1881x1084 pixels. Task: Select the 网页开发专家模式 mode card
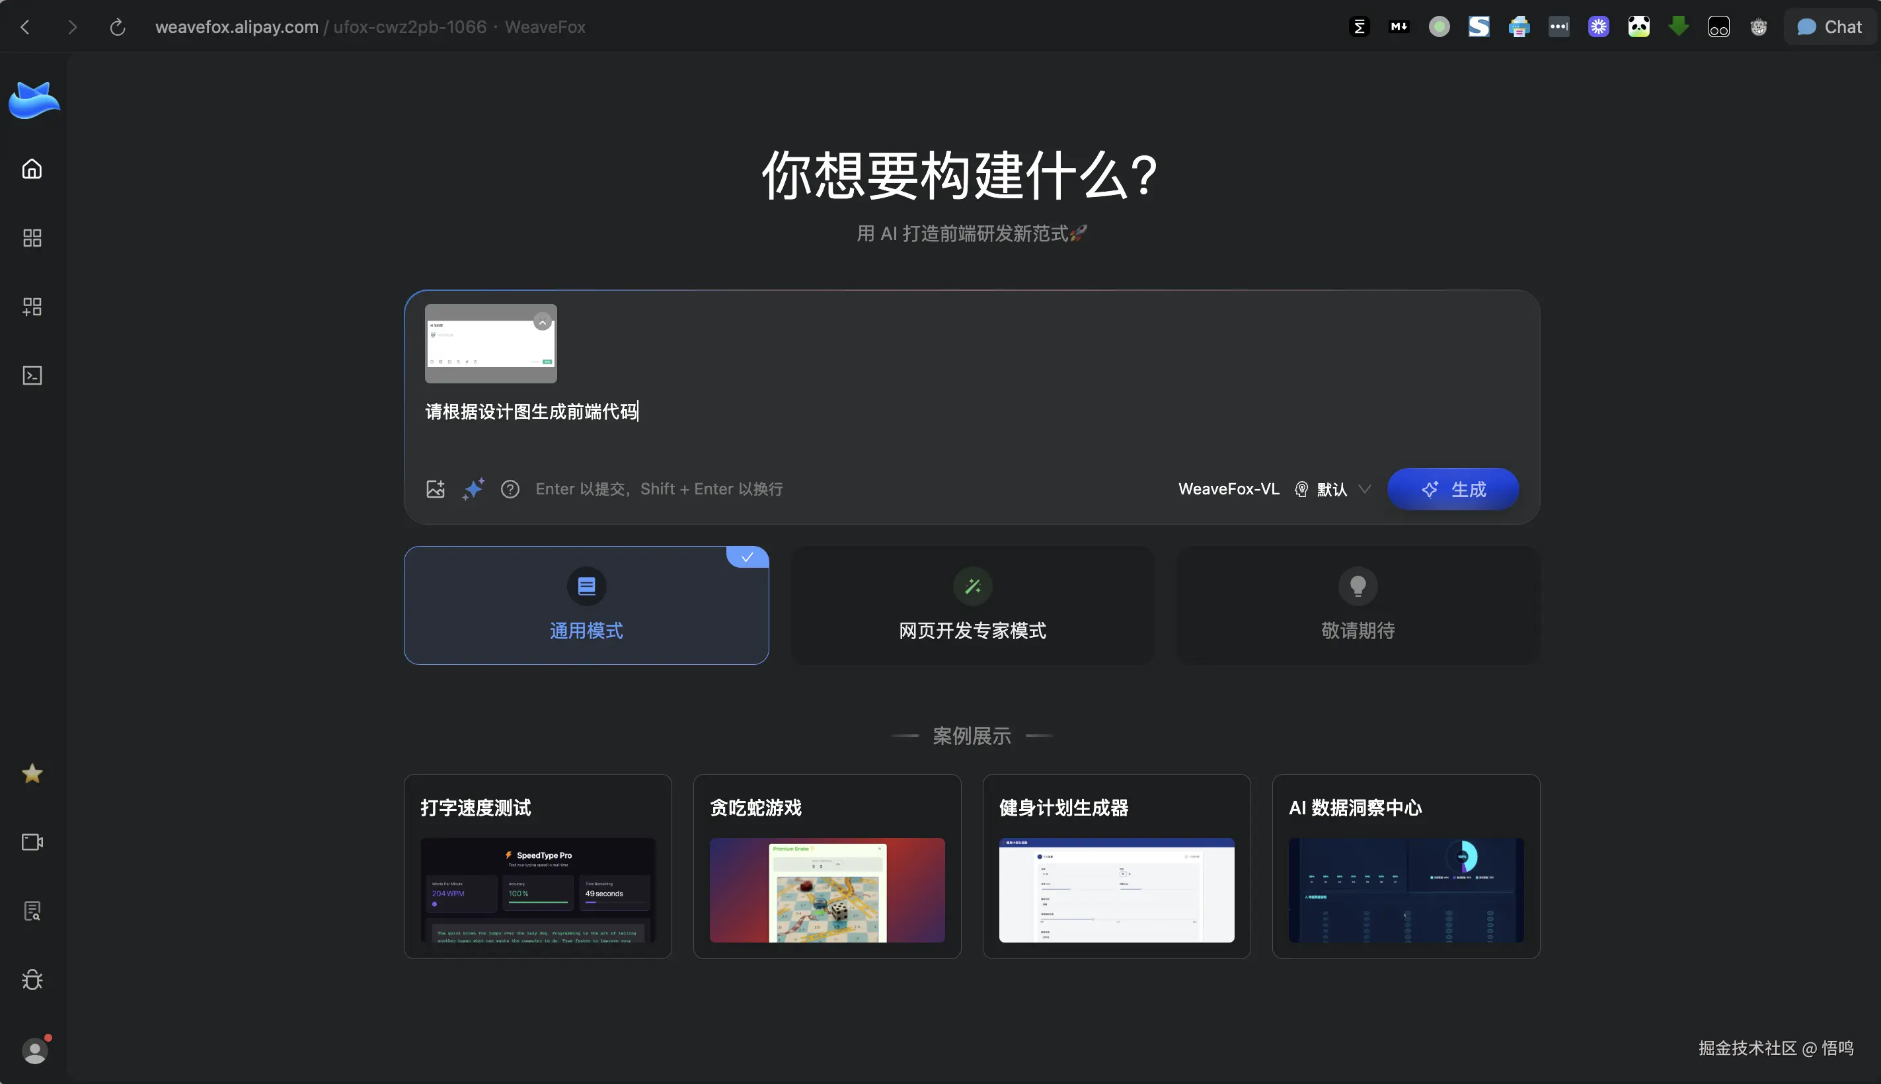pos(972,605)
